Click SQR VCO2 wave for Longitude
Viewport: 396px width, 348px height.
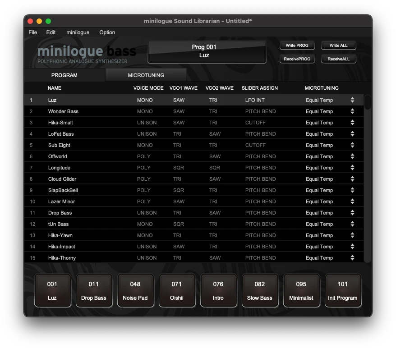(214, 168)
